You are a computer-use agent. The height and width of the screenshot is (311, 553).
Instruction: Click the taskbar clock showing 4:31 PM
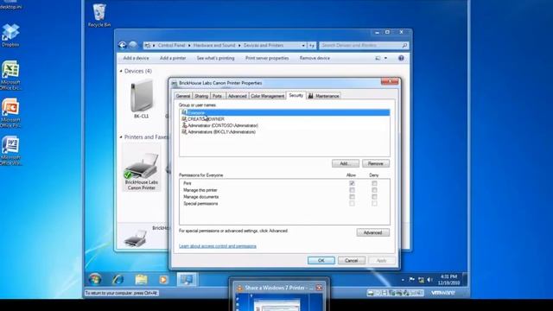pyautogui.click(x=448, y=280)
